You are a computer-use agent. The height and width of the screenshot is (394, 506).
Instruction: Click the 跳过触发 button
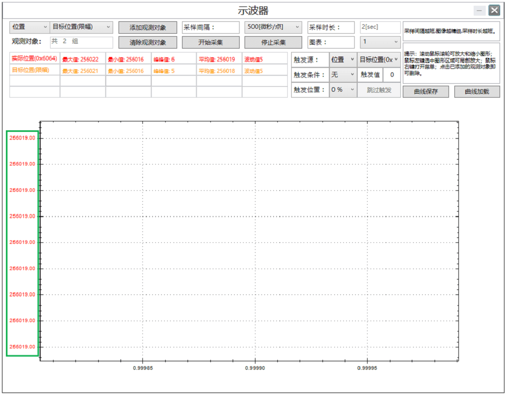(x=379, y=90)
